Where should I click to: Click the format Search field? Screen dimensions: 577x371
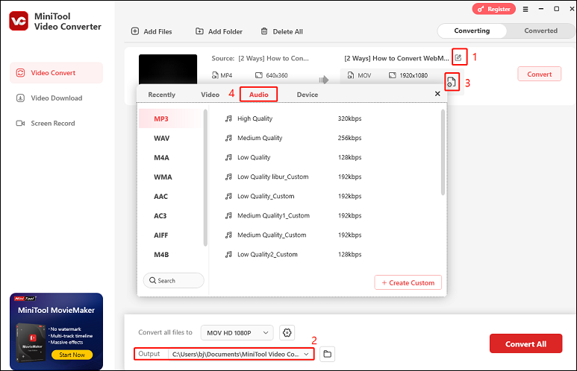pyautogui.click(x=173, y=281)
